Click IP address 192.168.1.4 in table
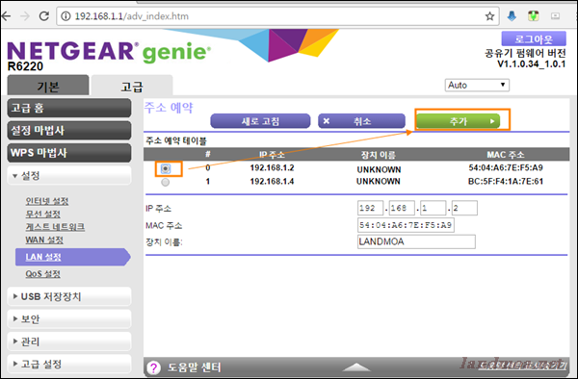 272,182
